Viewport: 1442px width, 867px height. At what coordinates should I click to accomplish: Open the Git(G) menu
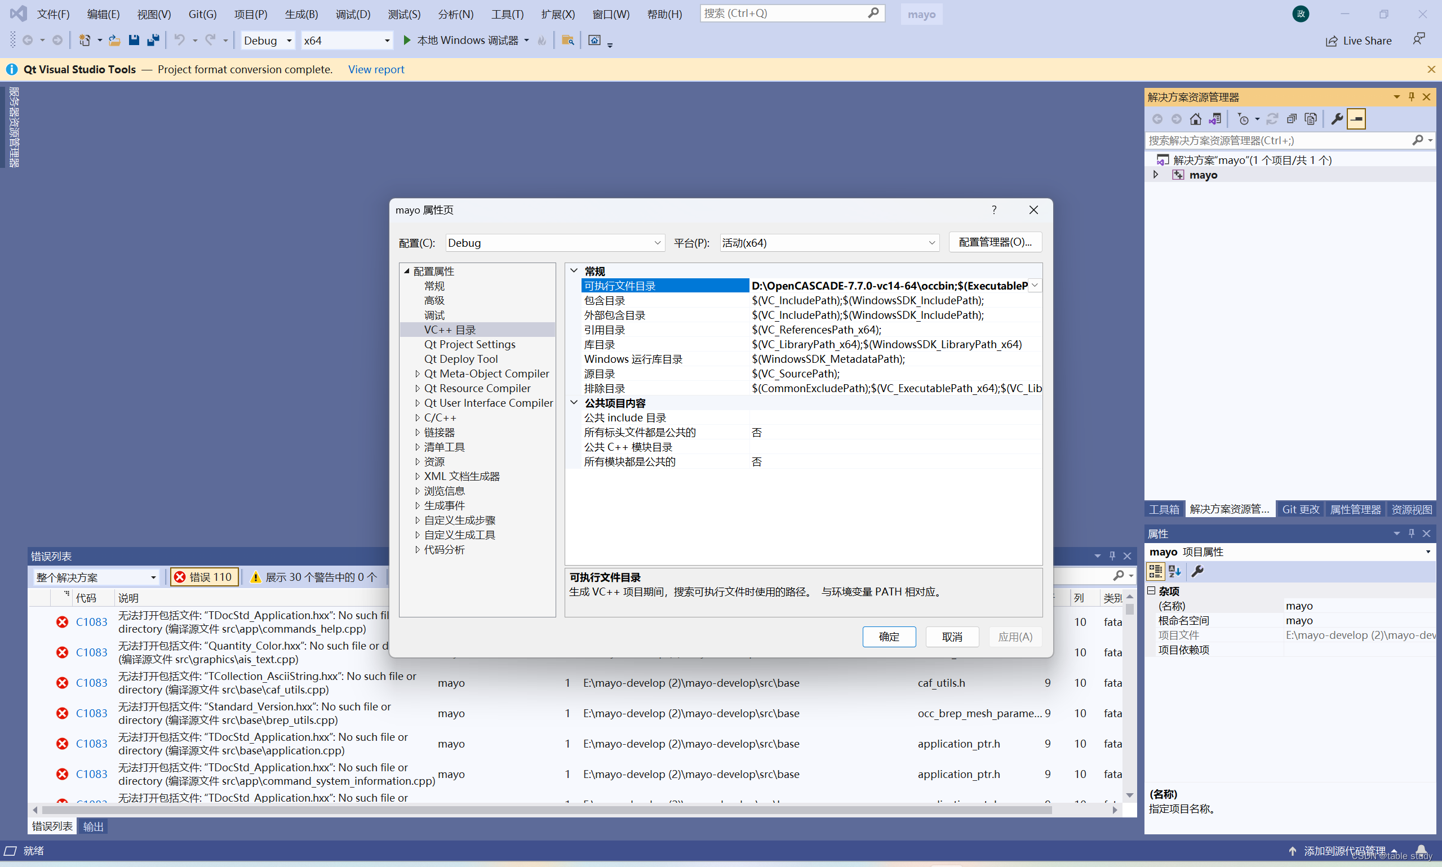[x=202, y=14]
